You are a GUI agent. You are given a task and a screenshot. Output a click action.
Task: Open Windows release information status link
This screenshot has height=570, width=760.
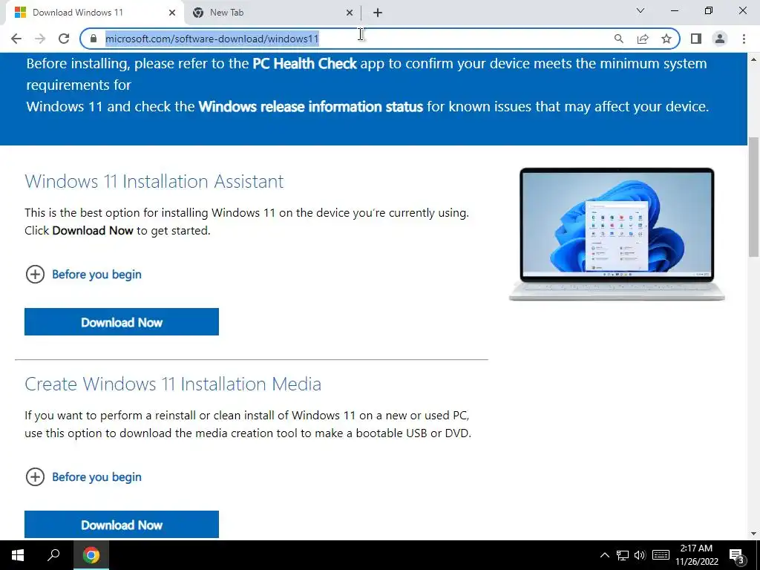311,107
